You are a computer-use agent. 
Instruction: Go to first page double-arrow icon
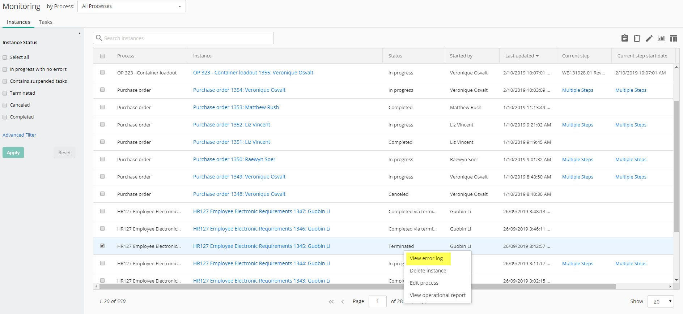coord(331,302)
